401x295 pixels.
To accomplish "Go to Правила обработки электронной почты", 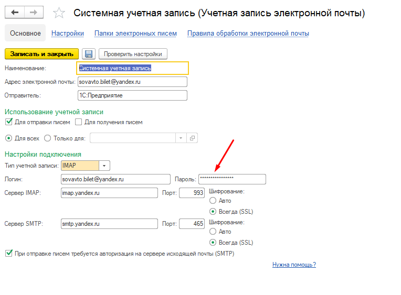I will (x=248, y=34).
